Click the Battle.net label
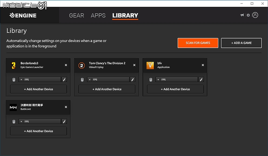Viewport: 268px width, 156px height. 26,109
